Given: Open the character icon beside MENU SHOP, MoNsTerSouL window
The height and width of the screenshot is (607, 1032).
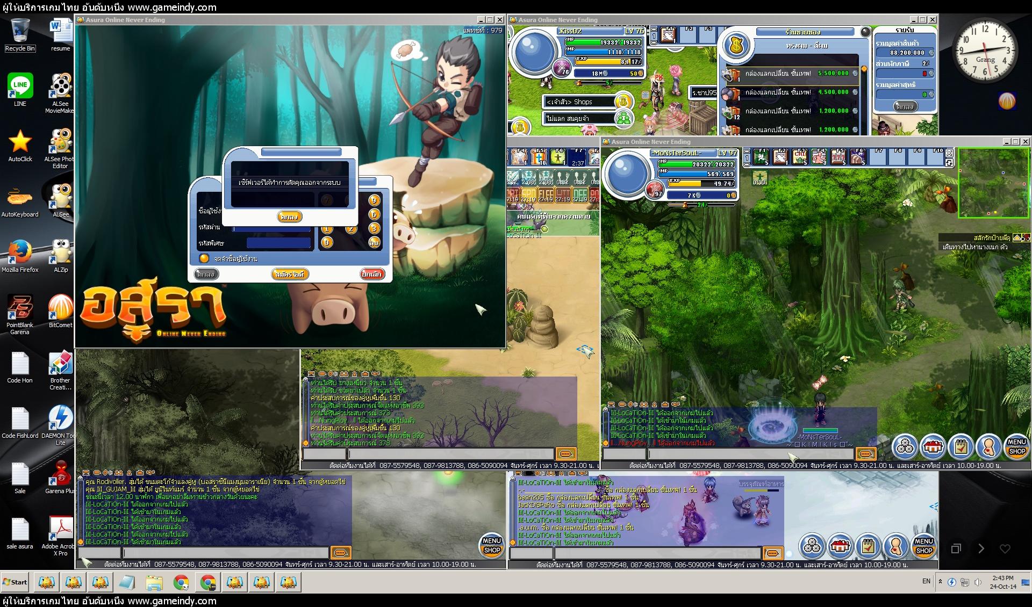Looking at the screenshot, I should 988,446.
